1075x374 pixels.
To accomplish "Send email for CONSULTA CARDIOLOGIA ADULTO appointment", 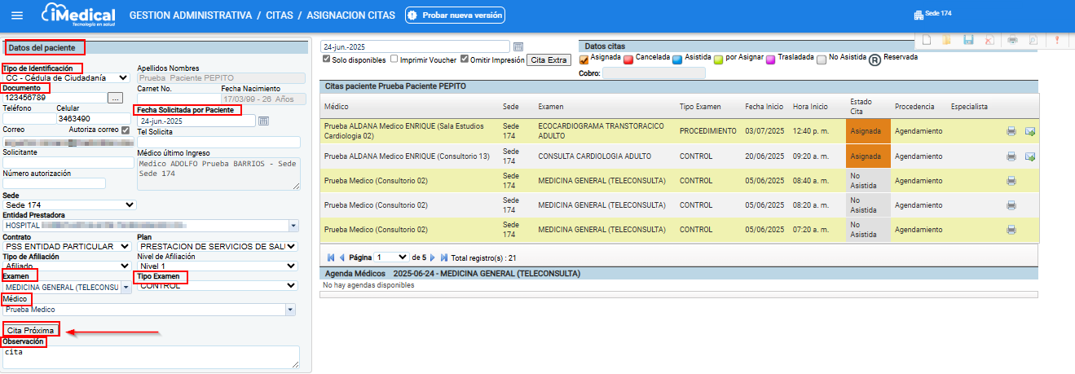I will click(x=1030, y=156).
